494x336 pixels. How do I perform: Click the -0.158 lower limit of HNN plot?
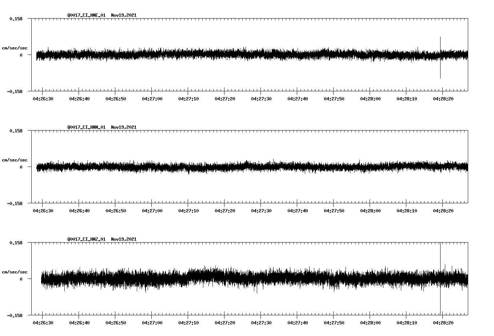[x=15, y=203]
